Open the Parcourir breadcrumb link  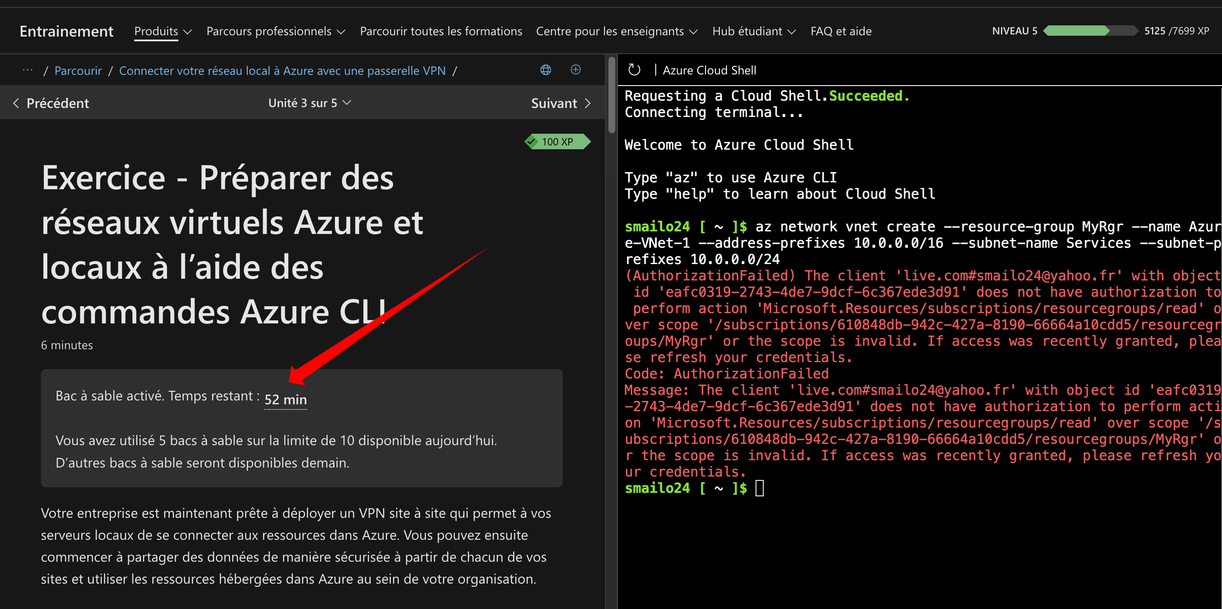pos(78,70)
